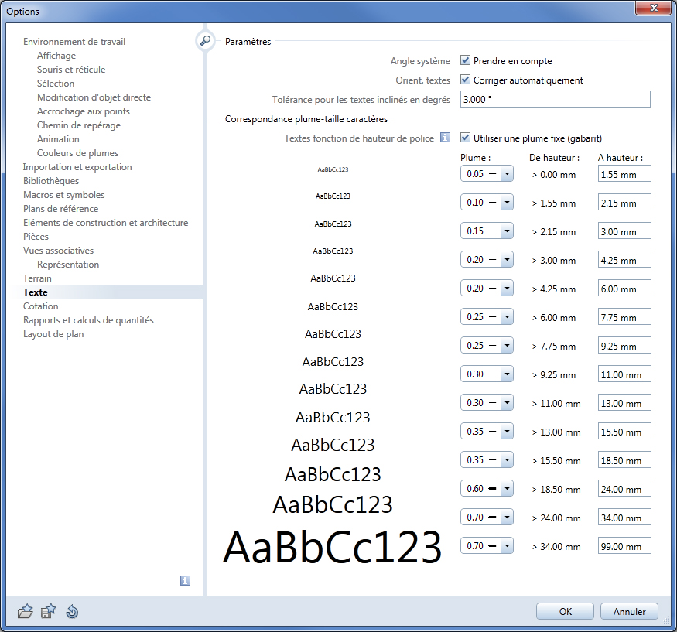
Task: Select Sélection in the tree
Action: click(x=56, y=84)
